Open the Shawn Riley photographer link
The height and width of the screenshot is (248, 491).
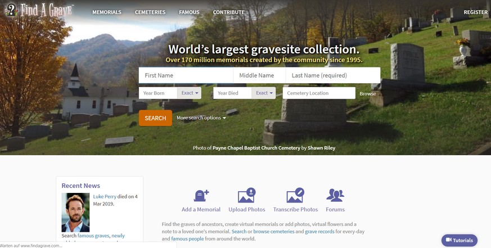pos(321,148)
